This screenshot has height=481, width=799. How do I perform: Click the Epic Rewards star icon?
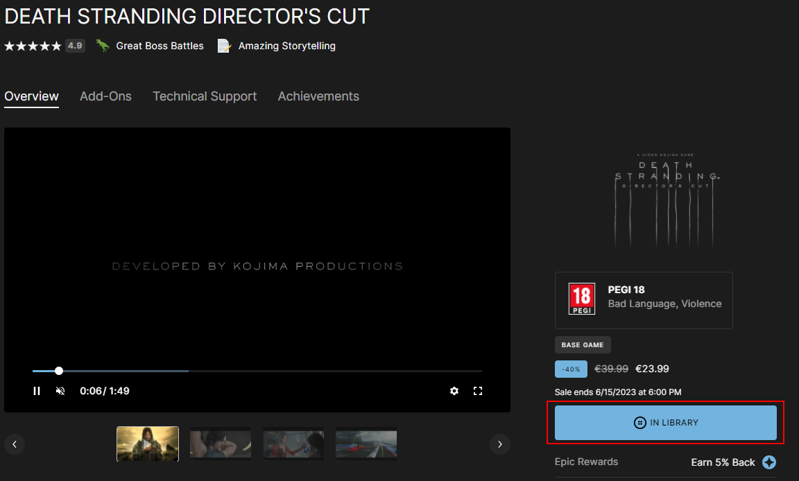coord(769,462)
